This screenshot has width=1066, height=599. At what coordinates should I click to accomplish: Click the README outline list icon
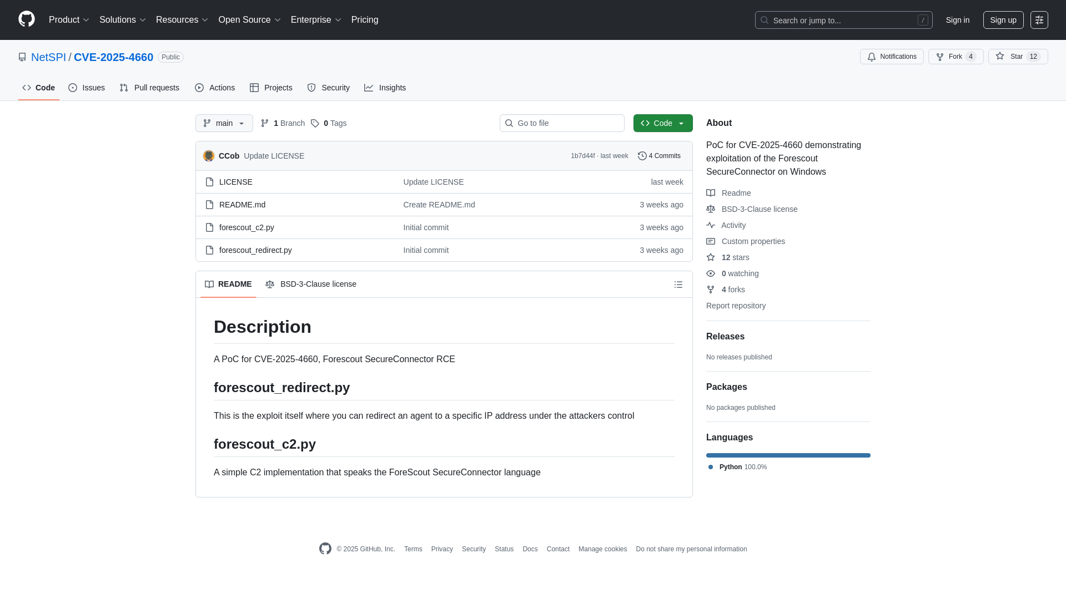[678, 285]
